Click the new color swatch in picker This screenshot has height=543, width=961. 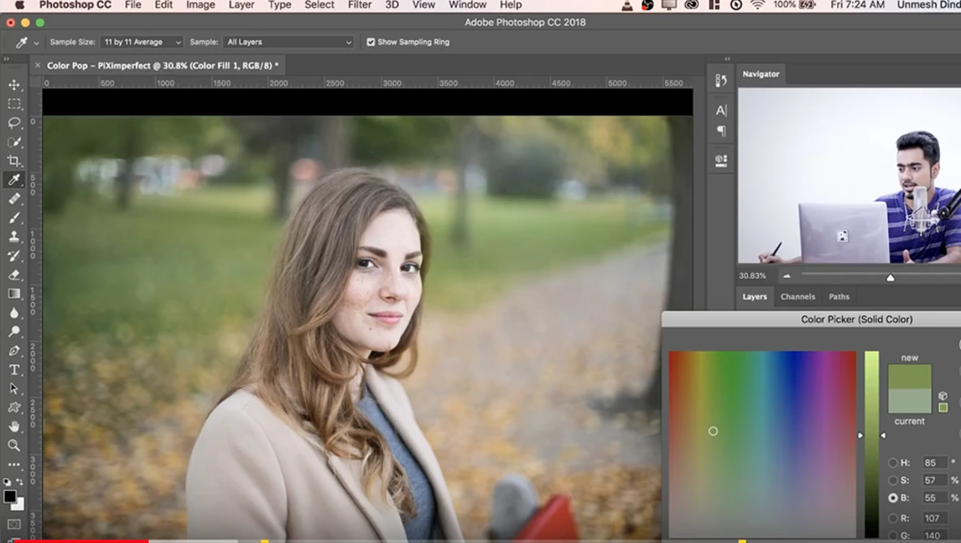[910, 377]
